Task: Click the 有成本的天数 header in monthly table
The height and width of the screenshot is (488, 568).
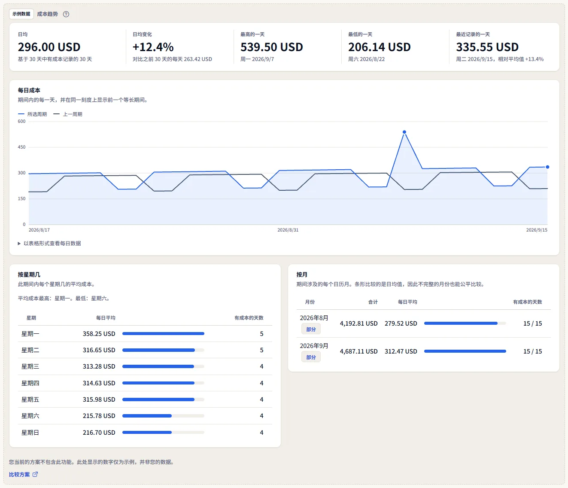Action: (x=528, y=302)
